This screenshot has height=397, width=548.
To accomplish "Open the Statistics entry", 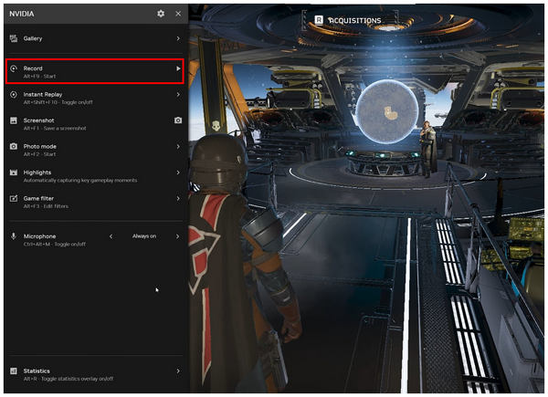I will 95,374.
